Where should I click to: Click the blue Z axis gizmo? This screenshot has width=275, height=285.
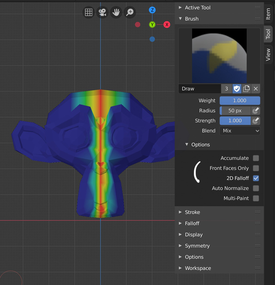[152, 10]
